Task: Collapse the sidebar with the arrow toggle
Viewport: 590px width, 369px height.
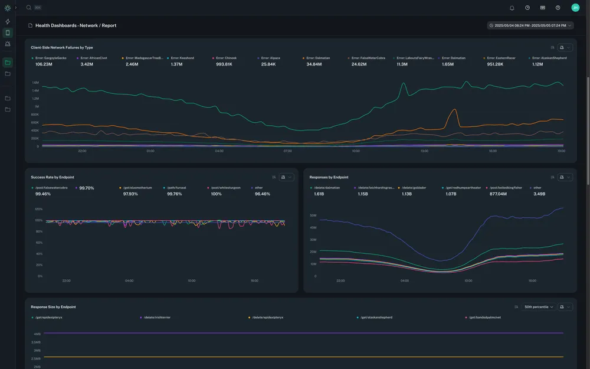Action: coord(14,6)
